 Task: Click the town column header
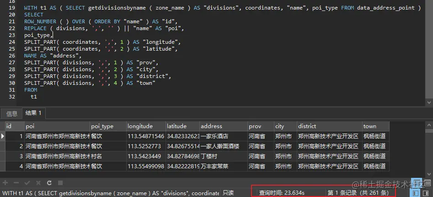(x=375, y=126)
